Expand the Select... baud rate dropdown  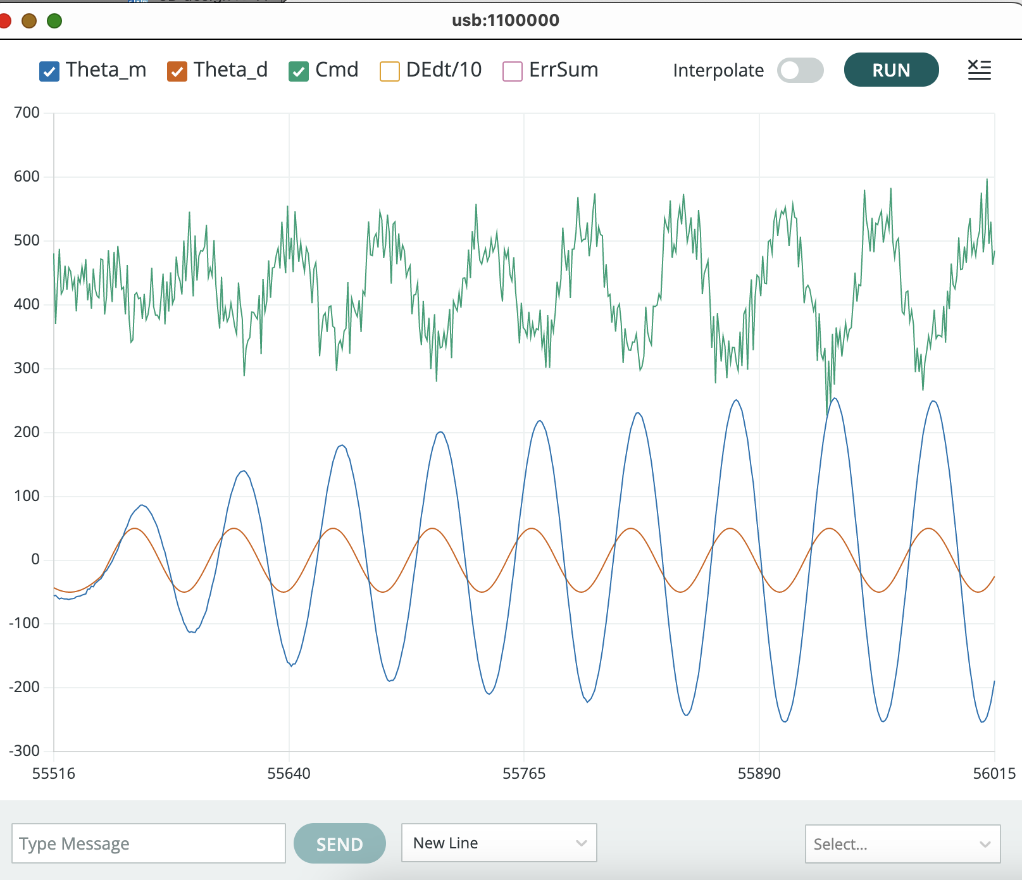[x=902, y=844]
